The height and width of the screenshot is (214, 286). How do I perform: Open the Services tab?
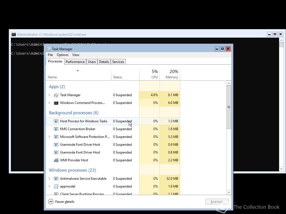tap(118, 62)
